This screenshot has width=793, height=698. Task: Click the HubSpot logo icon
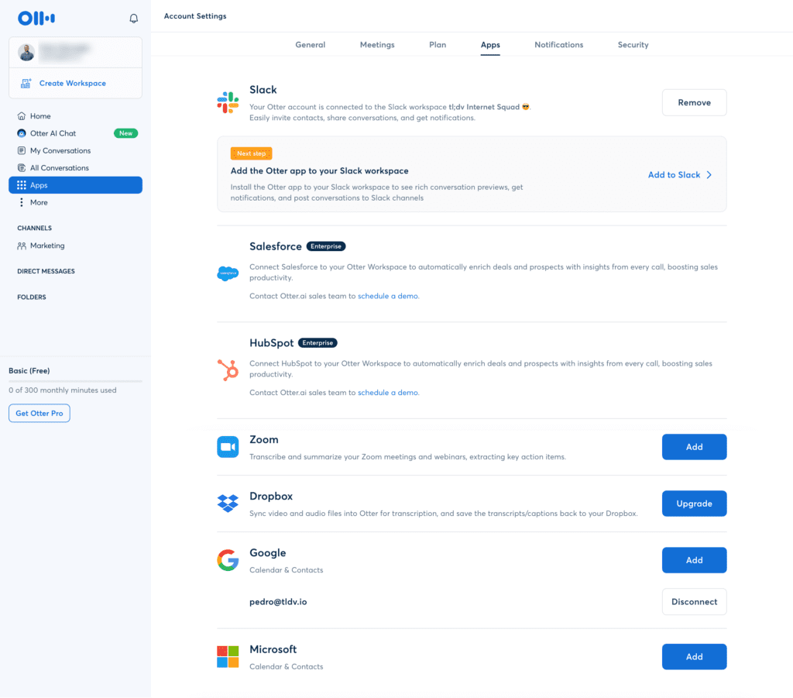click(228, 371)
